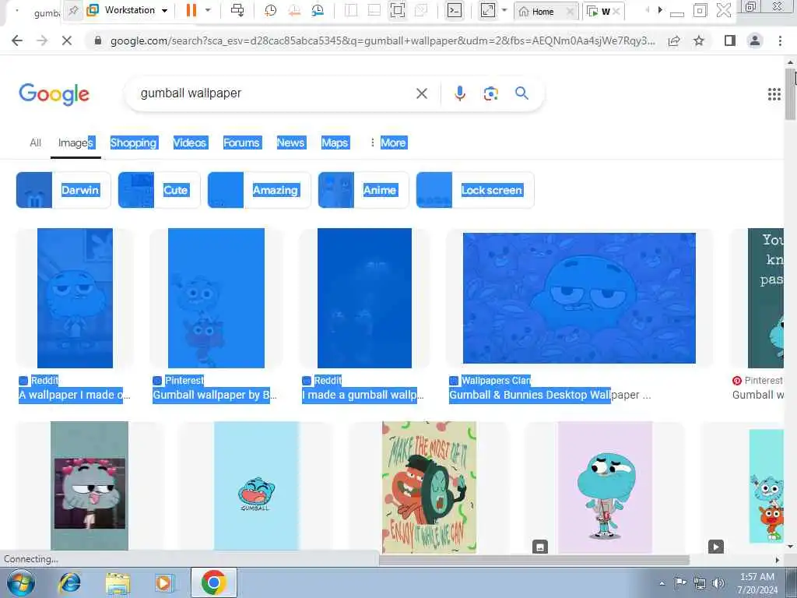The width and height of the screenshot is (797, 598).
Task: Open the Make The Most Of It poster thumbnail
Action: (x=429, y=487)
